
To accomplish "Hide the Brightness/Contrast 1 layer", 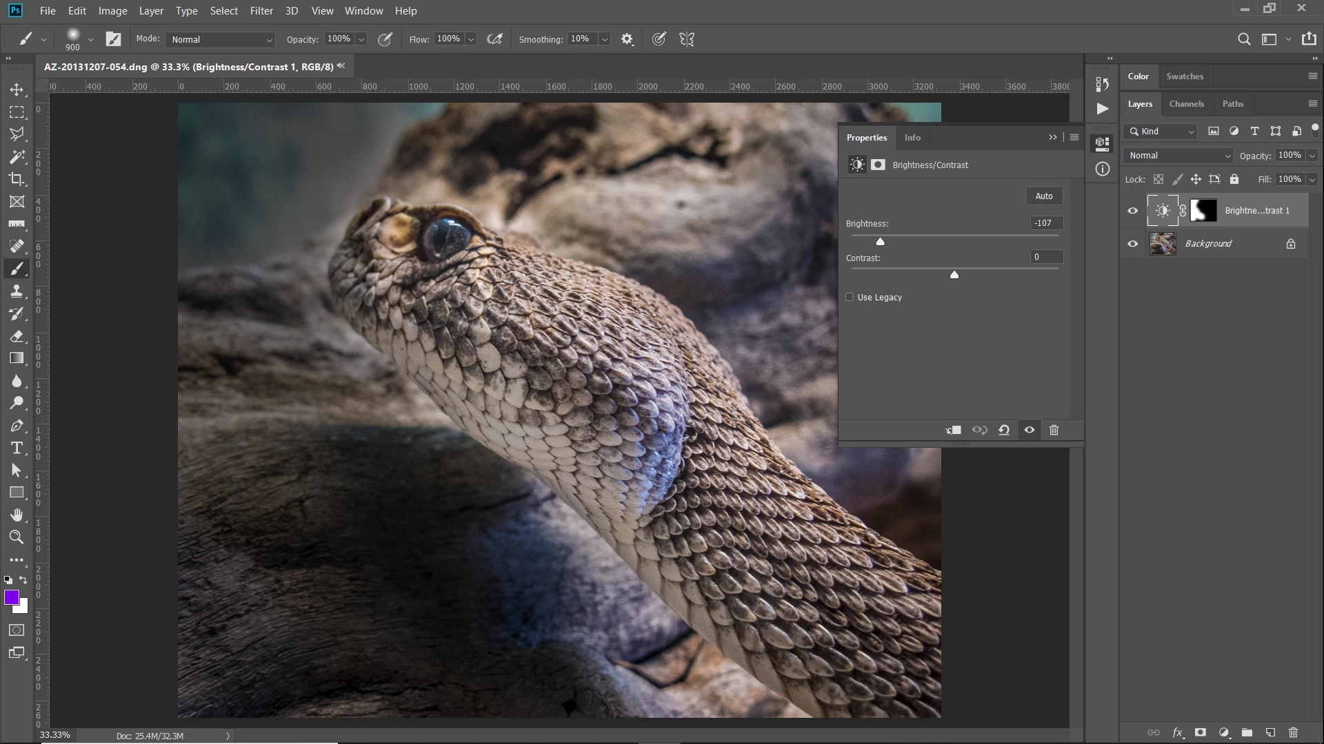I will 1132,211.
